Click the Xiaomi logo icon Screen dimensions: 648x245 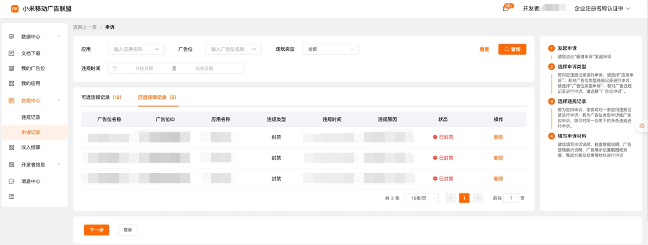pos(15,9)
